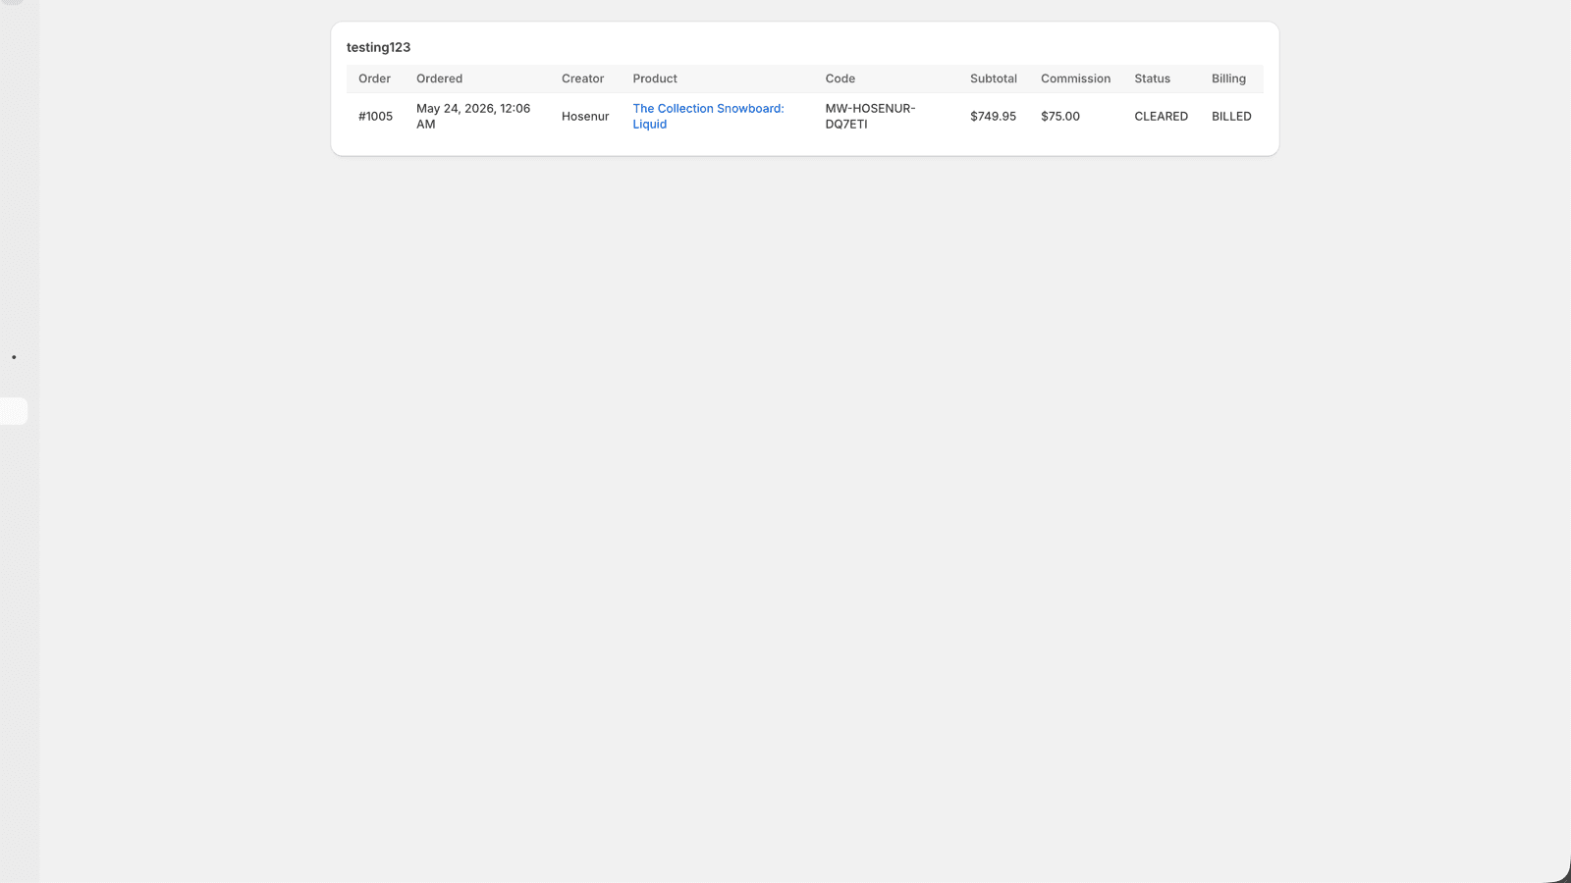The width and height of the screenshot is (1571, 883).
Task: Select the testing123 card title
Action: pyautogui.click(x=378, y=47)
